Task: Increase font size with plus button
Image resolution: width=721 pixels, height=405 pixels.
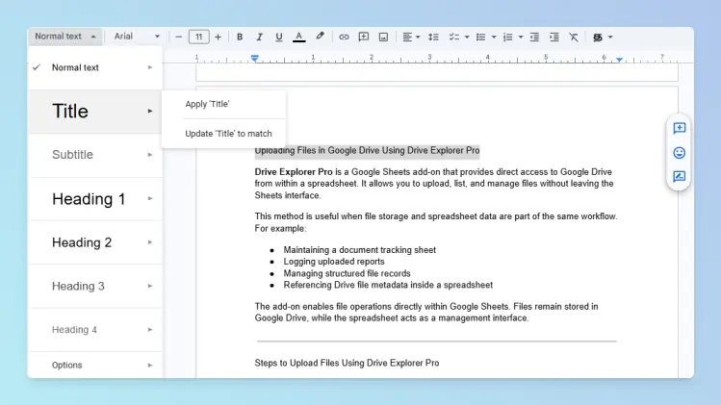Action: [x=218, y=37]
